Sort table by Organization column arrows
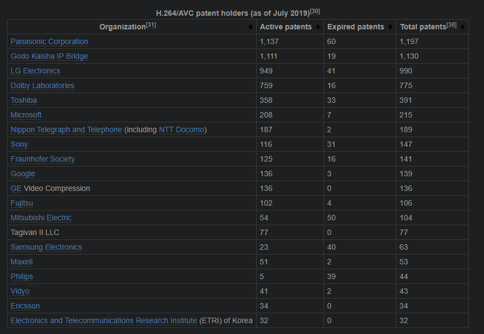The width and height of the screenshot is (484, 334). (x=250, y=27)
